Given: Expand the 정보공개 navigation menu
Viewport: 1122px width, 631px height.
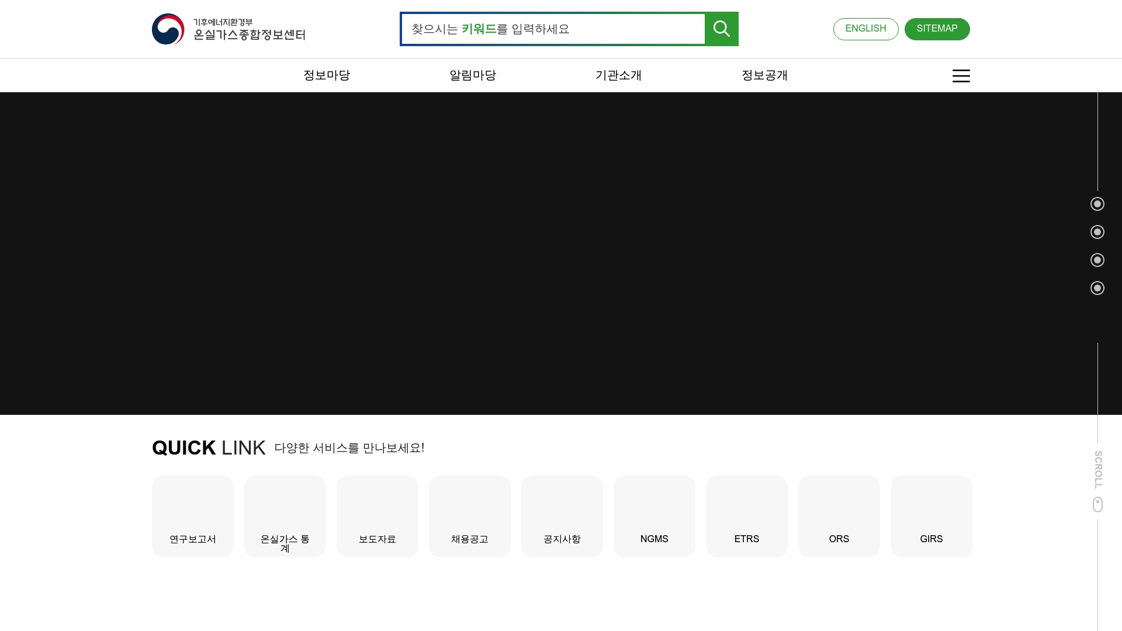Looking at the screenshot, I should [764, 75].
